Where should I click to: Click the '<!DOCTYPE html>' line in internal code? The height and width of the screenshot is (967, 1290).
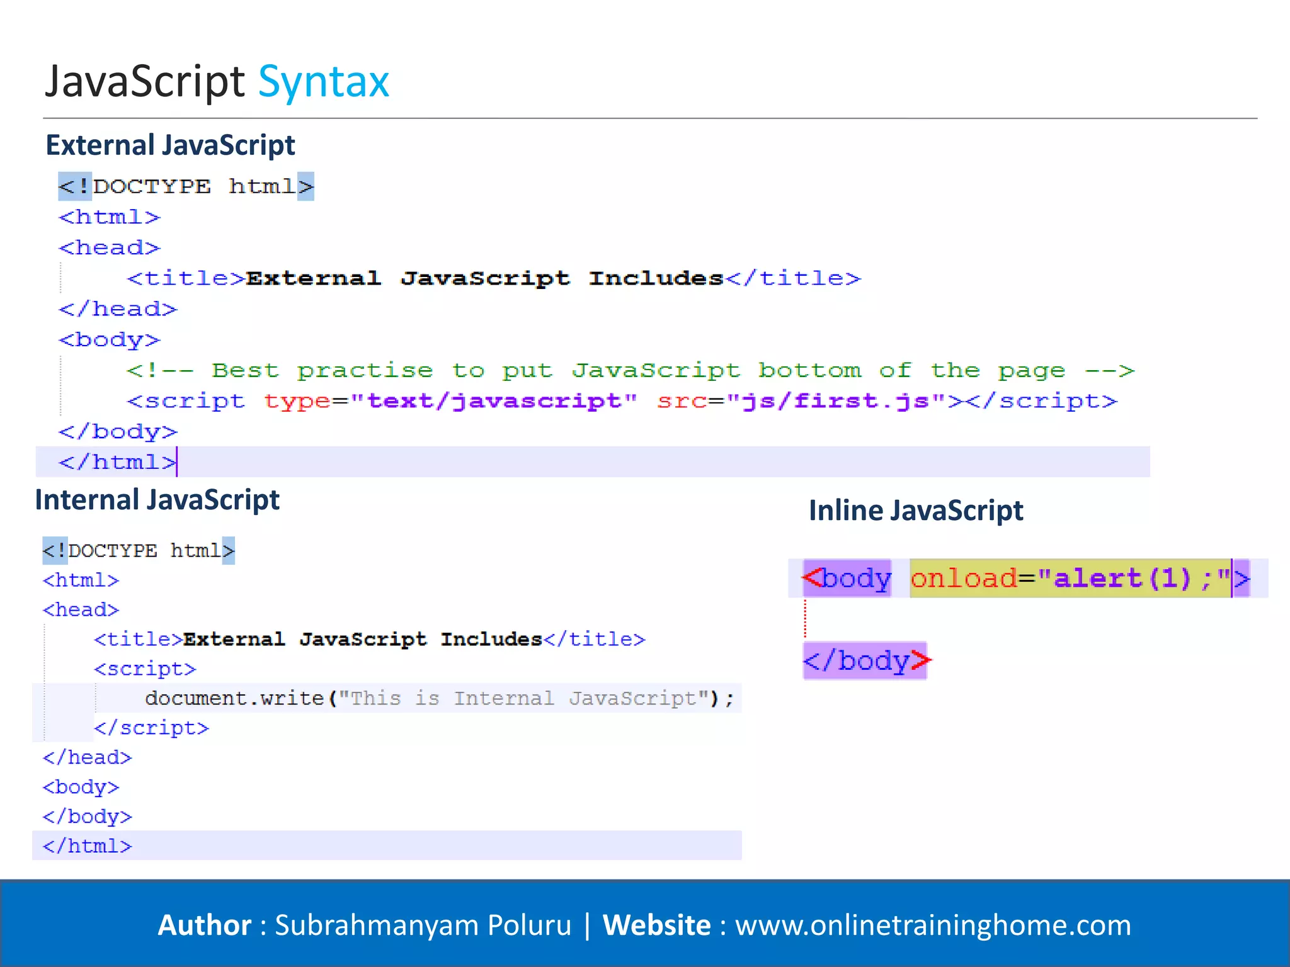(139, 551)
